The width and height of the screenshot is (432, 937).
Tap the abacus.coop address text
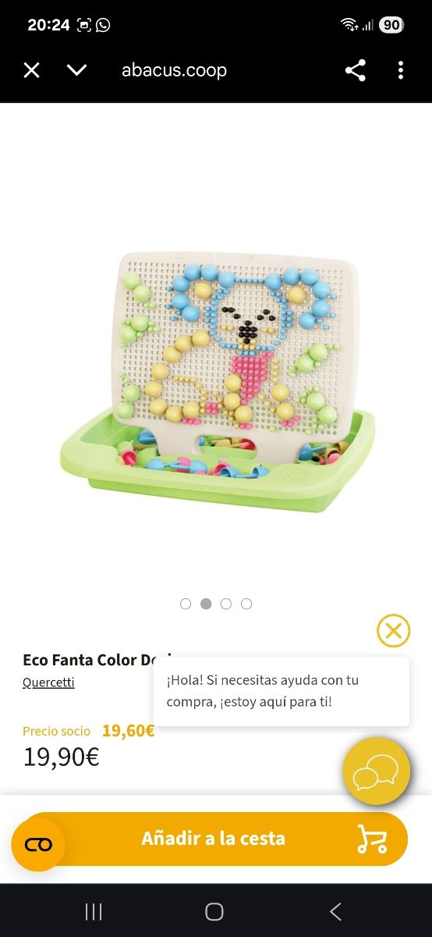tap(174, 70)
